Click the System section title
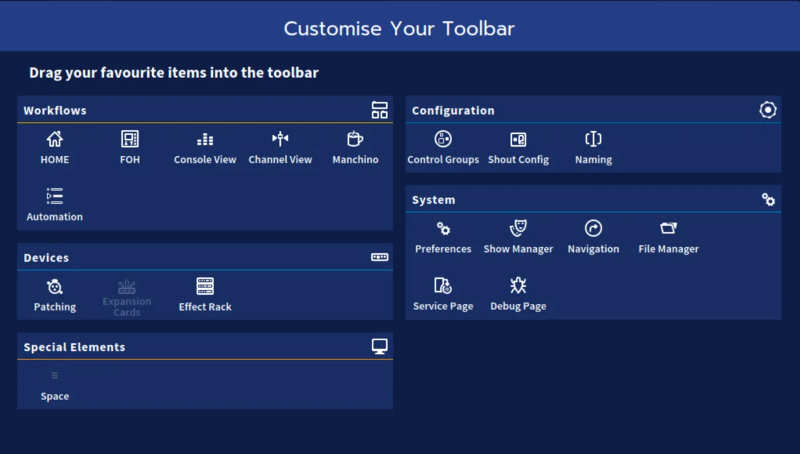800x454 pixels. click(433, 200)
